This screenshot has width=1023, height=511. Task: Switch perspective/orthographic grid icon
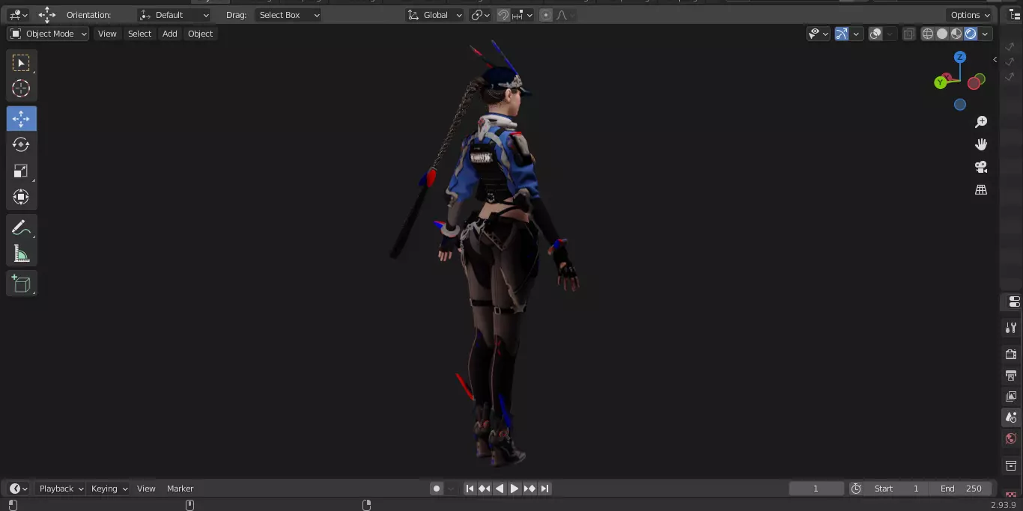(981, 190)
